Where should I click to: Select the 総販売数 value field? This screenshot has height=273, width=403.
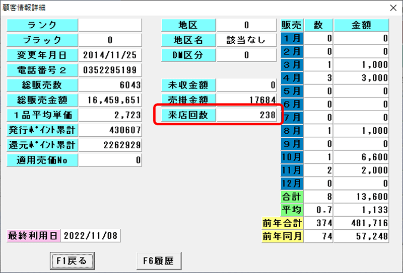110,85
